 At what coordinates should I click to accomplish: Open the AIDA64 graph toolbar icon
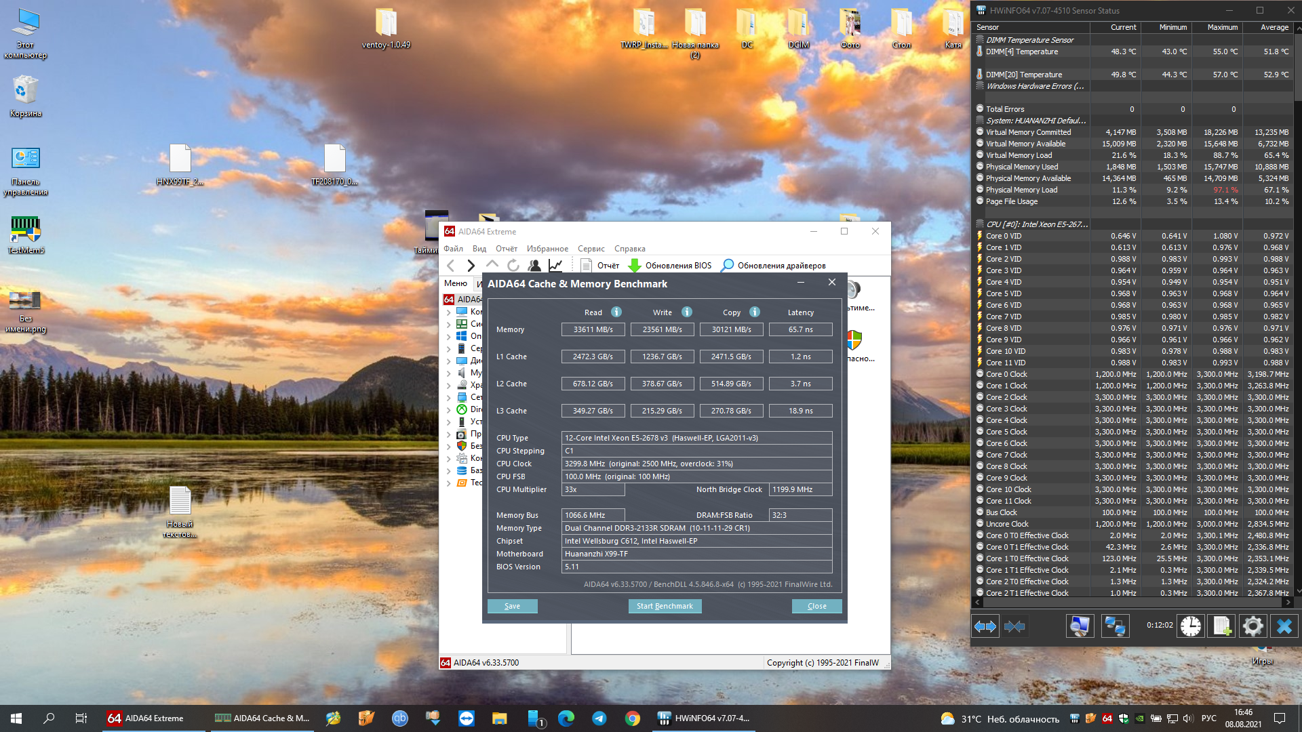click(x=555, y=266)
